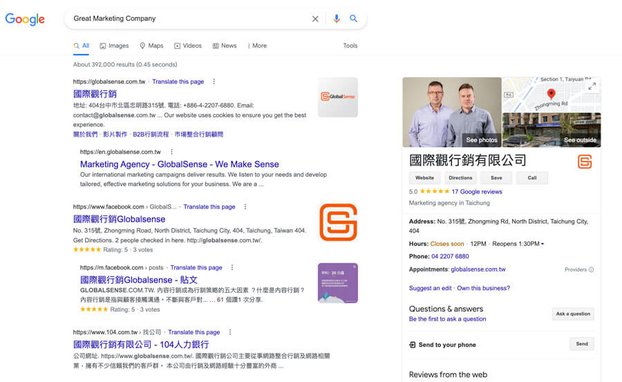Image resolution: width=622 pixels, height=382 pixels.
Task: Open Be the first to ask a question
Action: pos(447,319)
